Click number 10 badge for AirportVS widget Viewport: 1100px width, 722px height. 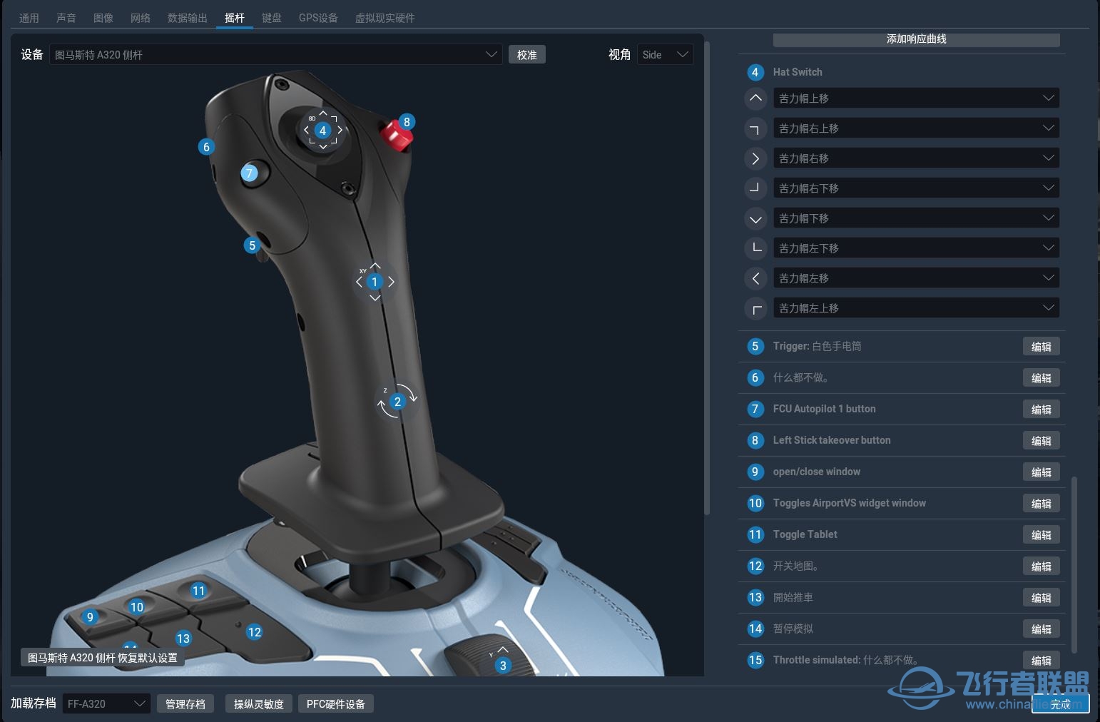pyautogui.click(x=755, y=503)
